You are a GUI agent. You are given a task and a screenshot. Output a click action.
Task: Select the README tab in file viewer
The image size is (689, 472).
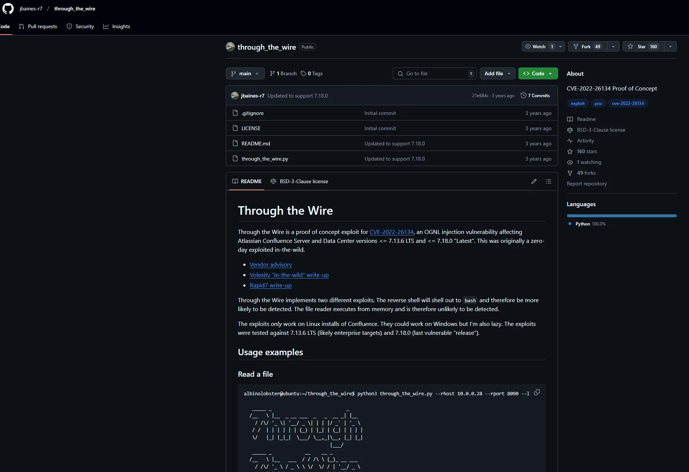coord(247,181)
